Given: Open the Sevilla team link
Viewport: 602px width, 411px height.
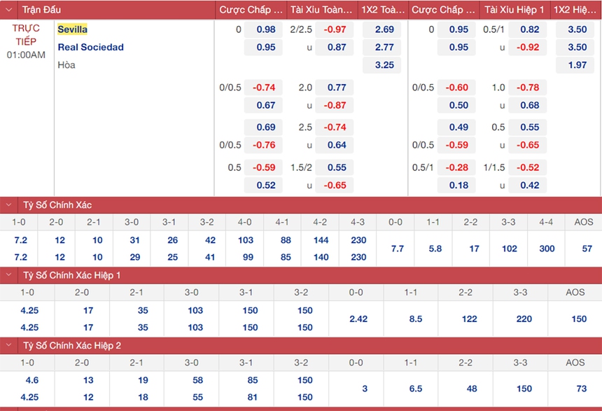Looking at the screenshot, I should click(x=72, y=29).
